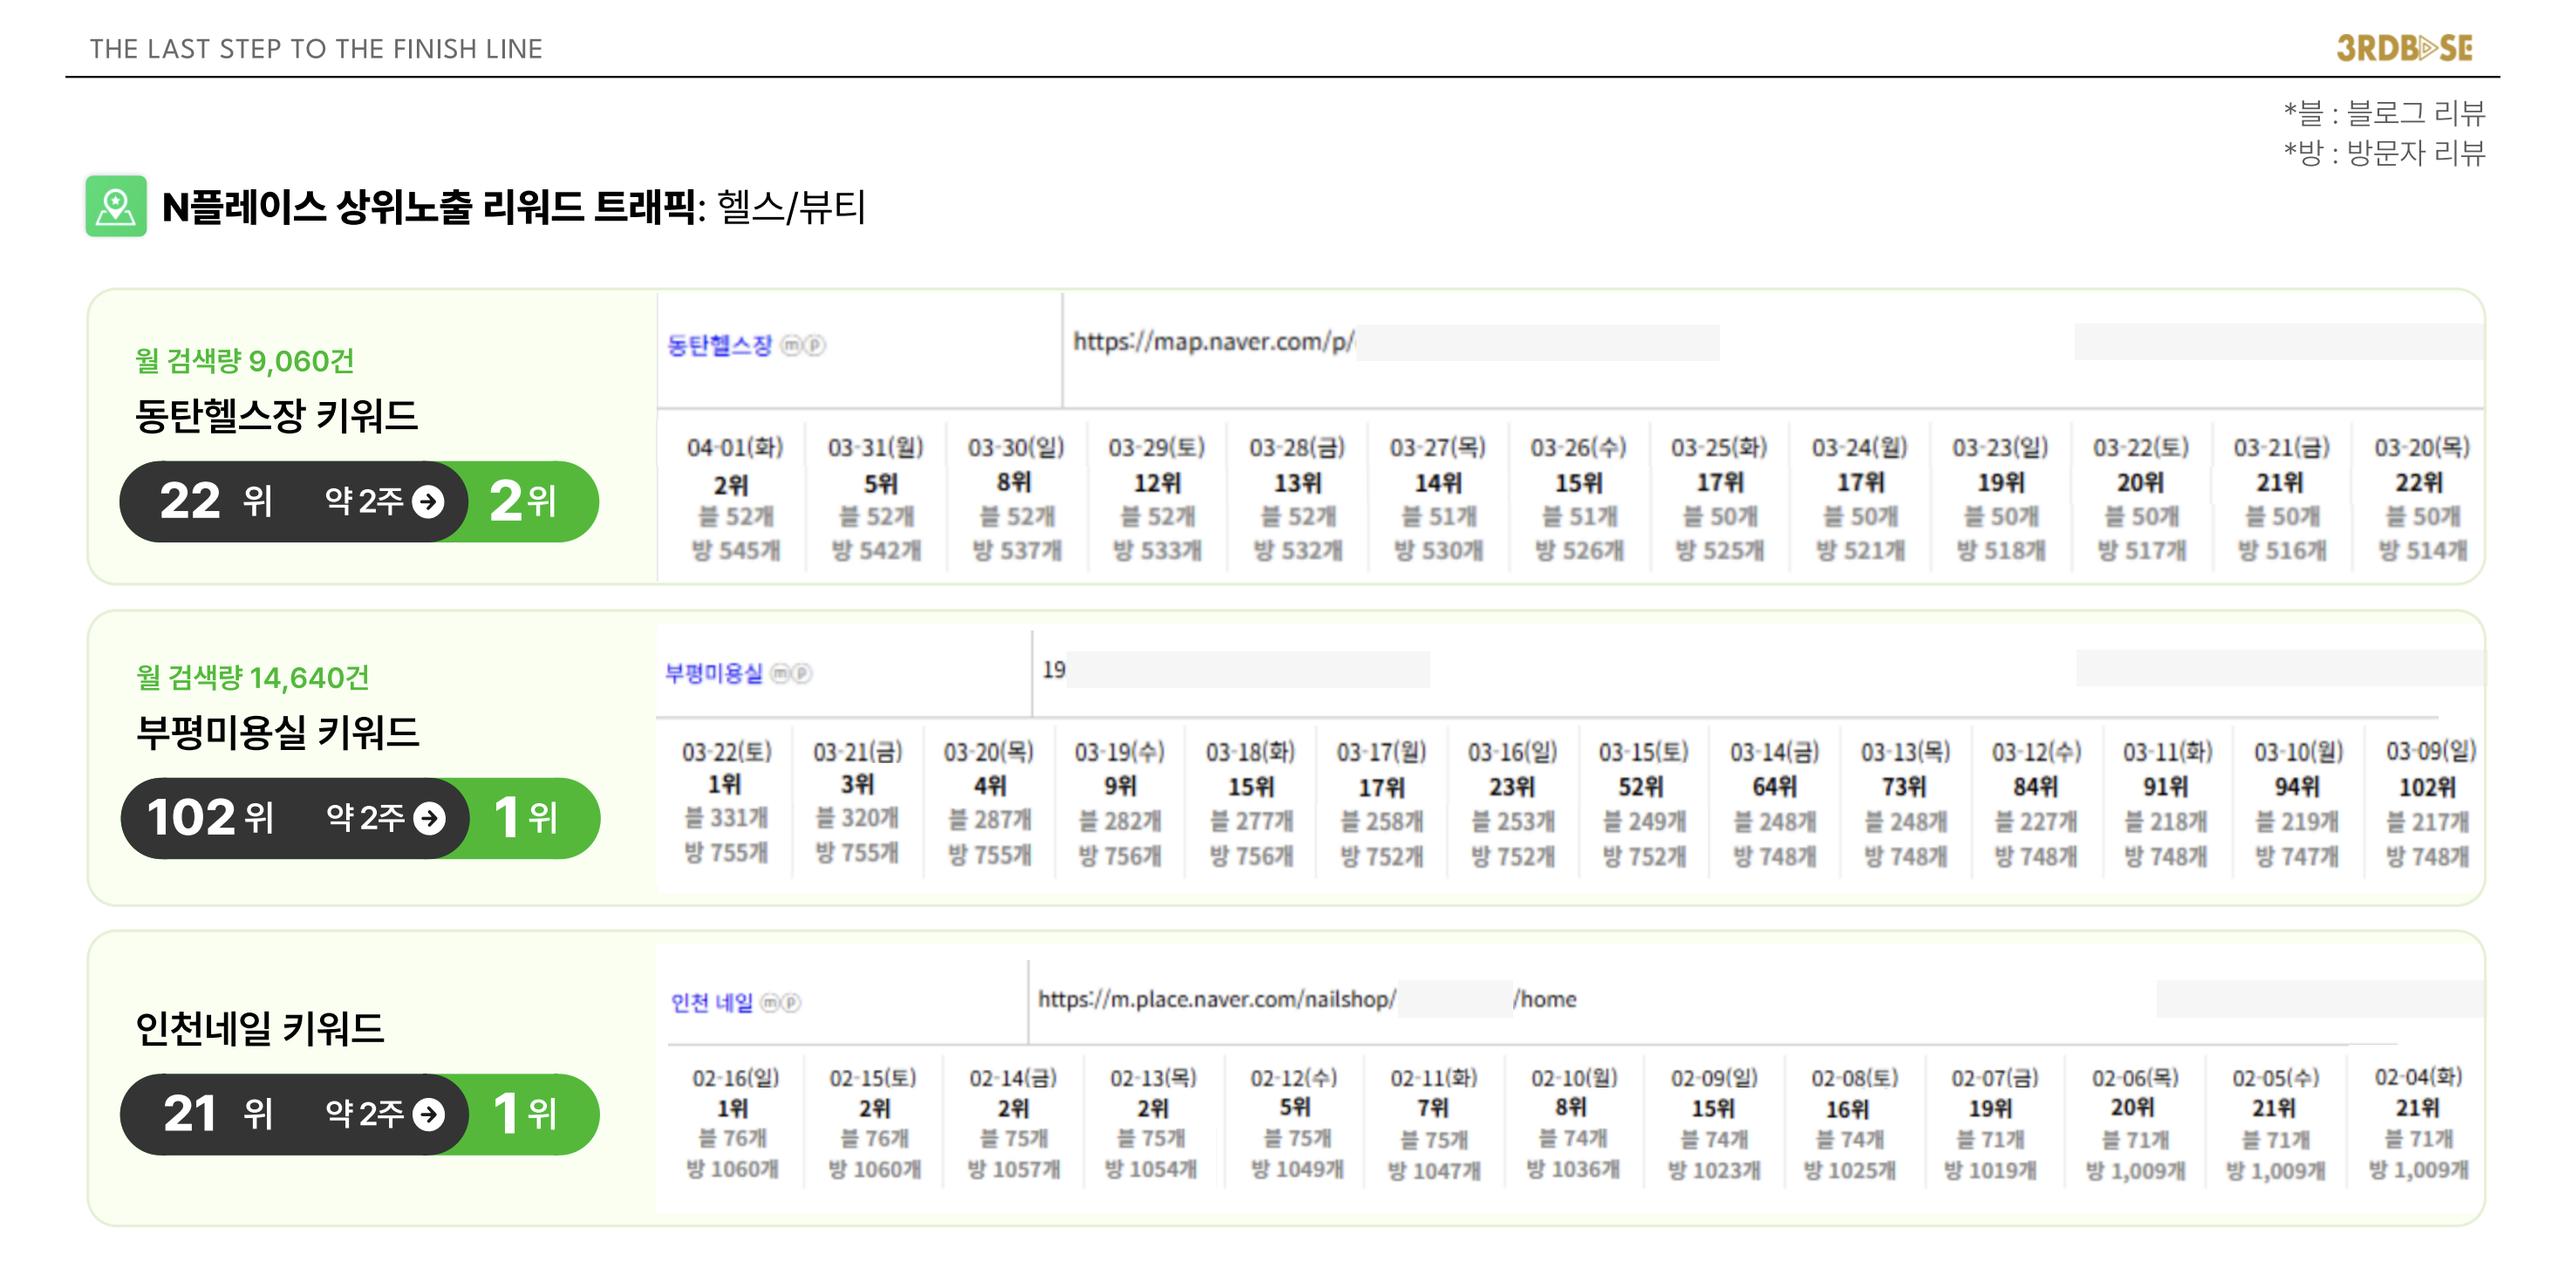This screenshot has width=2565, height=1275.
Task: Select the 03-30(일) date cell
Action: [1017, 448]
